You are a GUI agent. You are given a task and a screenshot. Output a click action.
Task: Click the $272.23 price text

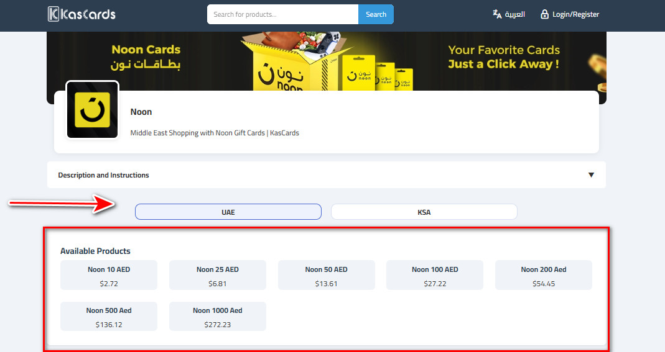218,325
